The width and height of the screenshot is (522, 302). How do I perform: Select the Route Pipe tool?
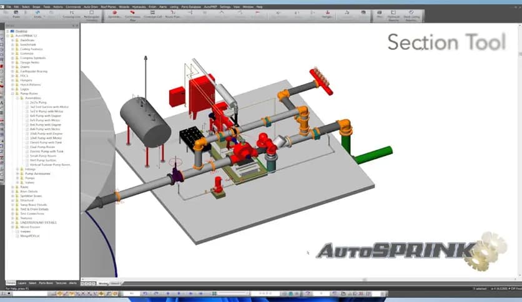coord(172,14)
